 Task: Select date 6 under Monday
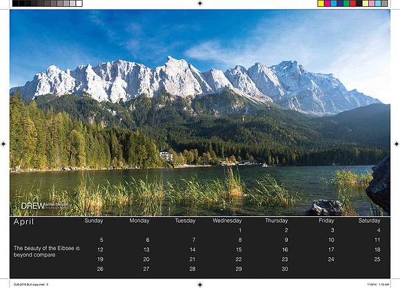[x=148, y=240]
